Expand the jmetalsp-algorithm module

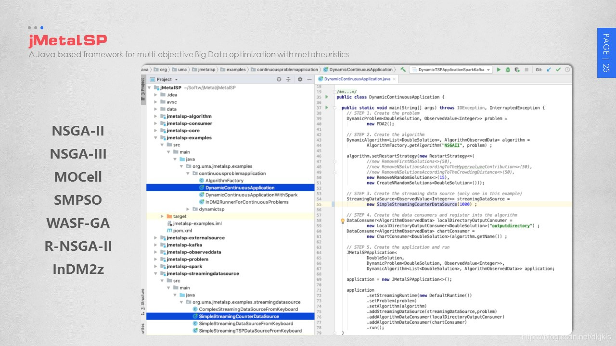[x=156, y=116]
